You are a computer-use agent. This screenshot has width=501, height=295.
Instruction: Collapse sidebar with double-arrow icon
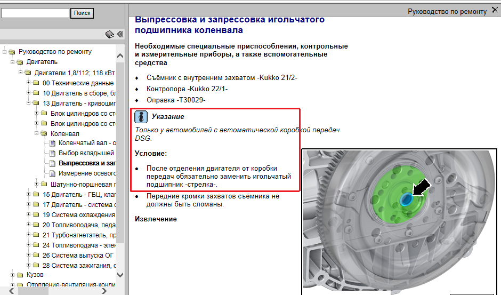tap(120, 34)
